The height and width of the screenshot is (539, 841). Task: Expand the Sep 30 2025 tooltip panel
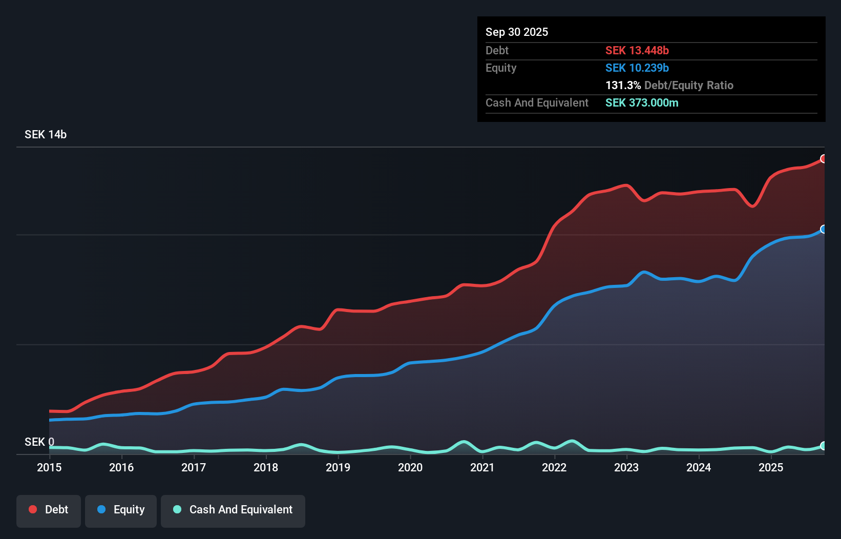coord(517,32)
